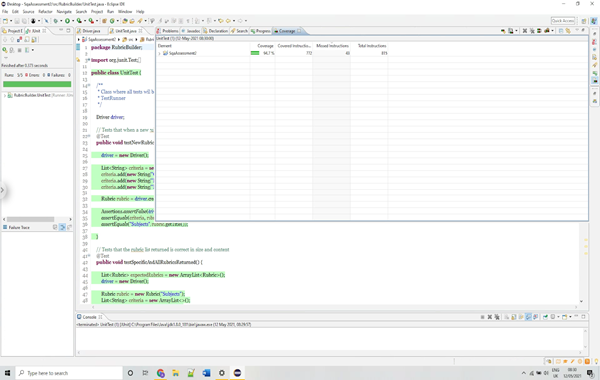Click Remove all coverage sessions icon
The height and width of the screenshot is (380, 600).
532,31
